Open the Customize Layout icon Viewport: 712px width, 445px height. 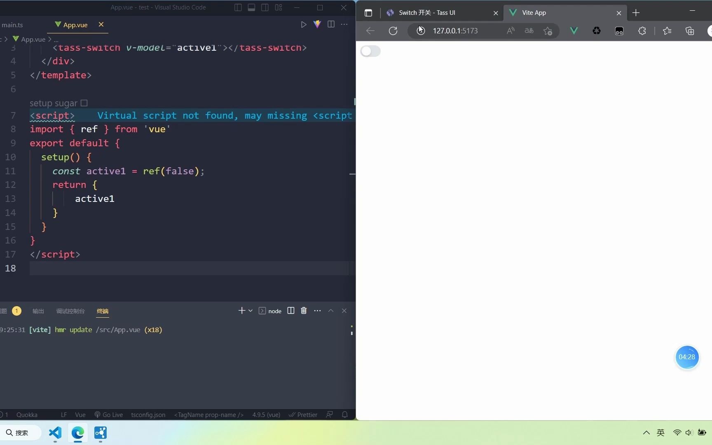(x=279, y=7)
